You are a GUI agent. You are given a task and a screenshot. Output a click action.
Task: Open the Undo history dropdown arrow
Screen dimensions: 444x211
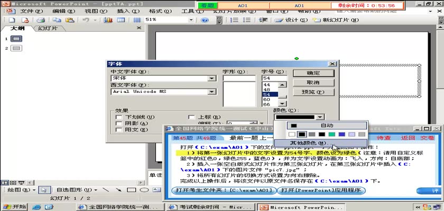[x=95, y=20]
